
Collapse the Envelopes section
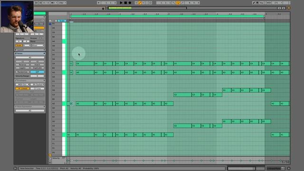click(x=29, y=80)
